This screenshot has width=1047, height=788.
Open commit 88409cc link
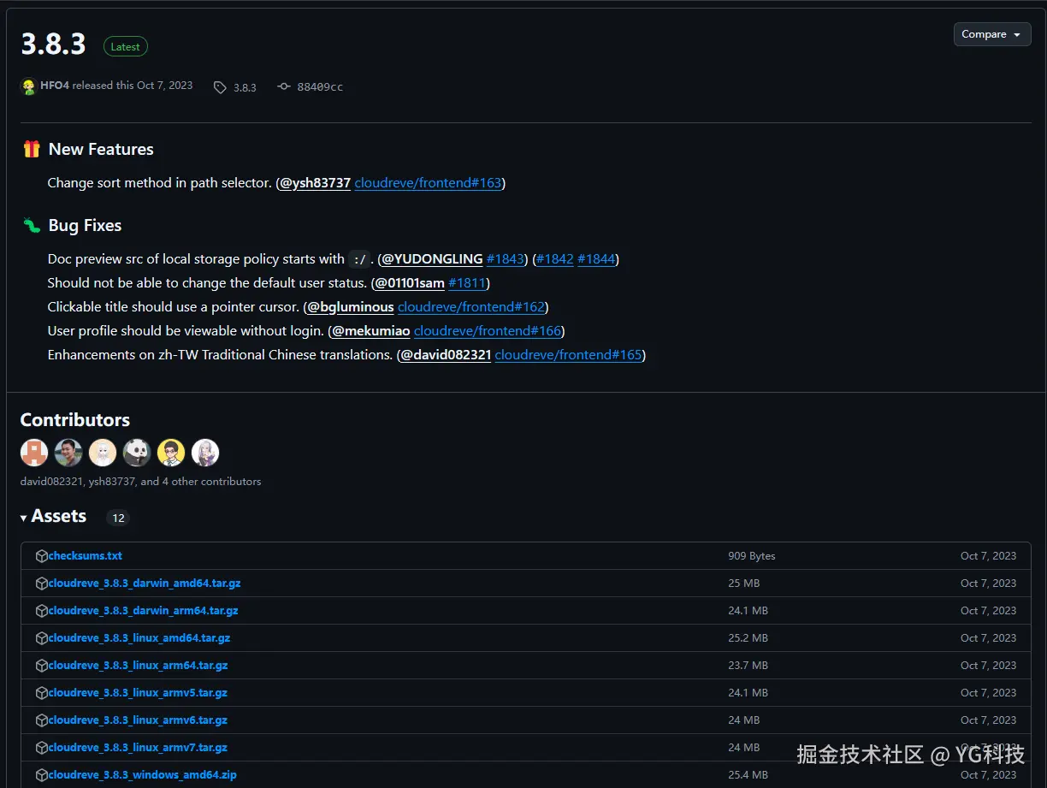click(320, 87)
